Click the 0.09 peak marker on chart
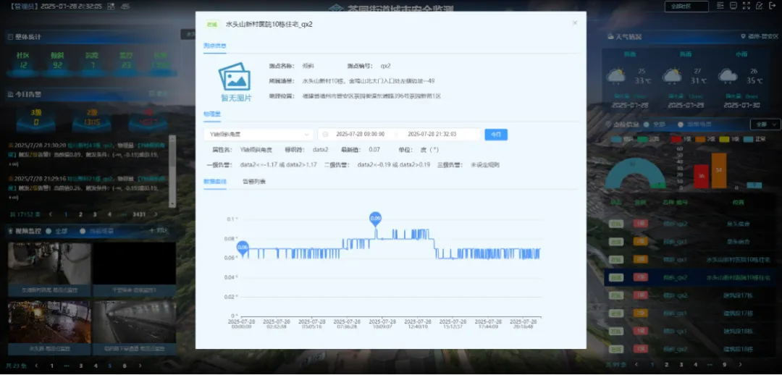 coord(375,217)
